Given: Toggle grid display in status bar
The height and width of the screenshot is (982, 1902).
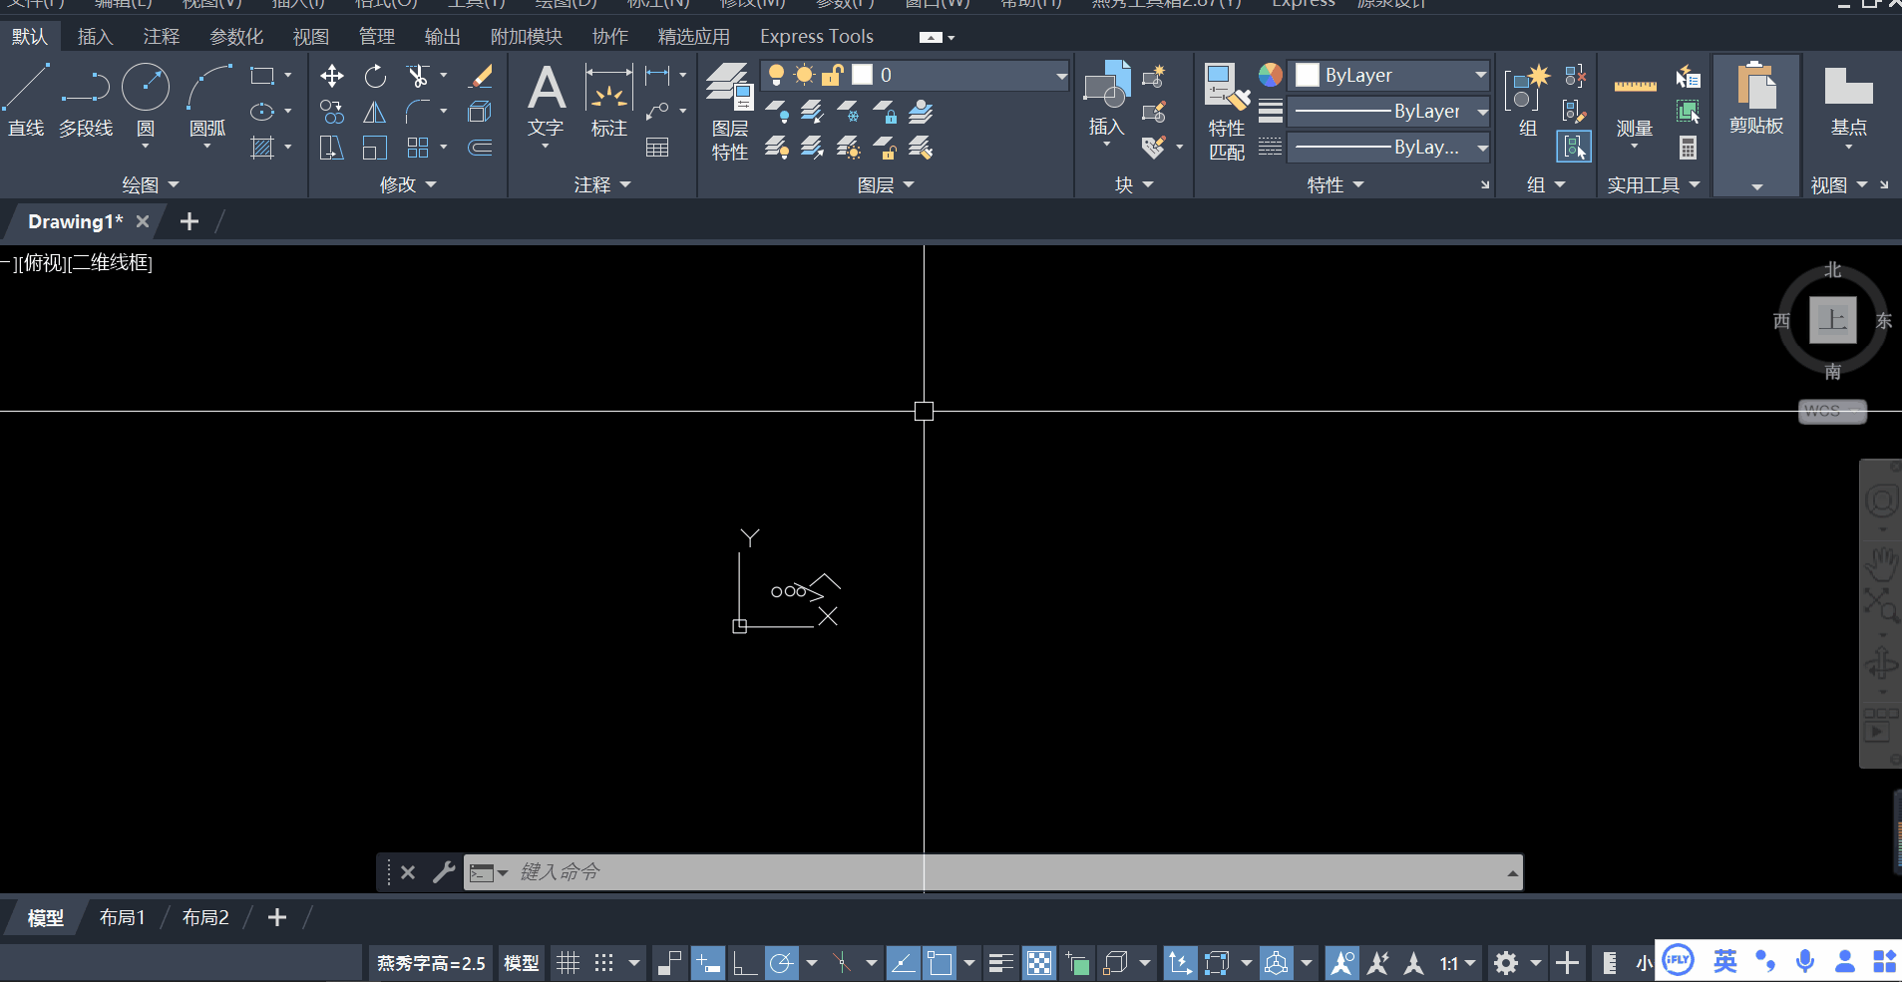Looking at the screenshot, I should pyautogui.click(x=568, y=963).
